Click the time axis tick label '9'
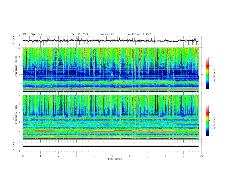Image resolution: width=227 pixels, height=175 pixels. click(183, 156)
